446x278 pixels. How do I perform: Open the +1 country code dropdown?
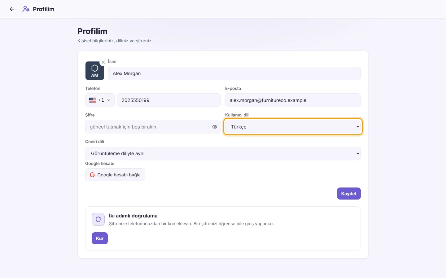pos(100,100)
